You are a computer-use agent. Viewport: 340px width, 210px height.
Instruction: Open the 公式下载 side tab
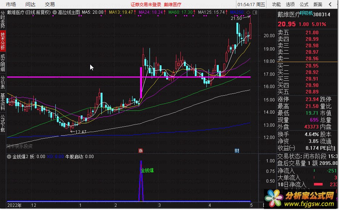[x=3, y=123]
